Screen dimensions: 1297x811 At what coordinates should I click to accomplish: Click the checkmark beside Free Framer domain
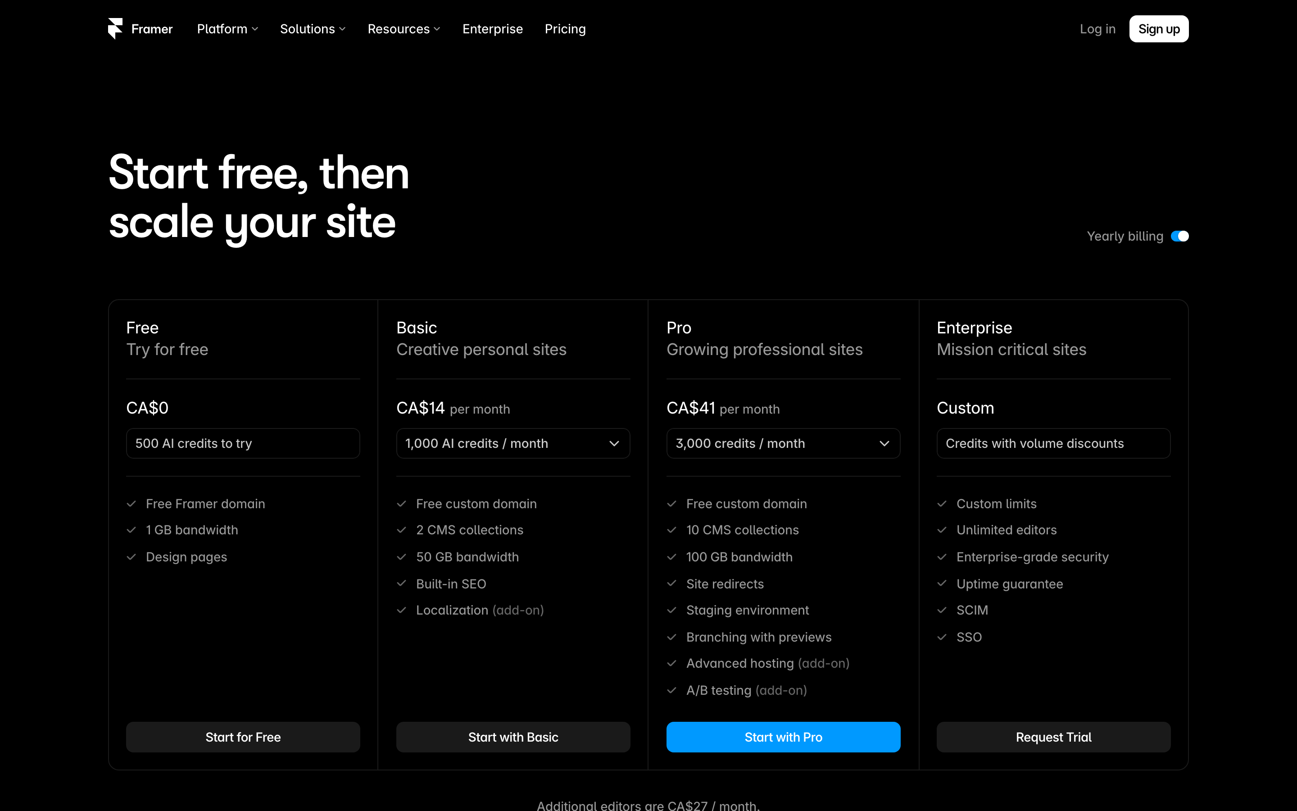coord(132,504)
